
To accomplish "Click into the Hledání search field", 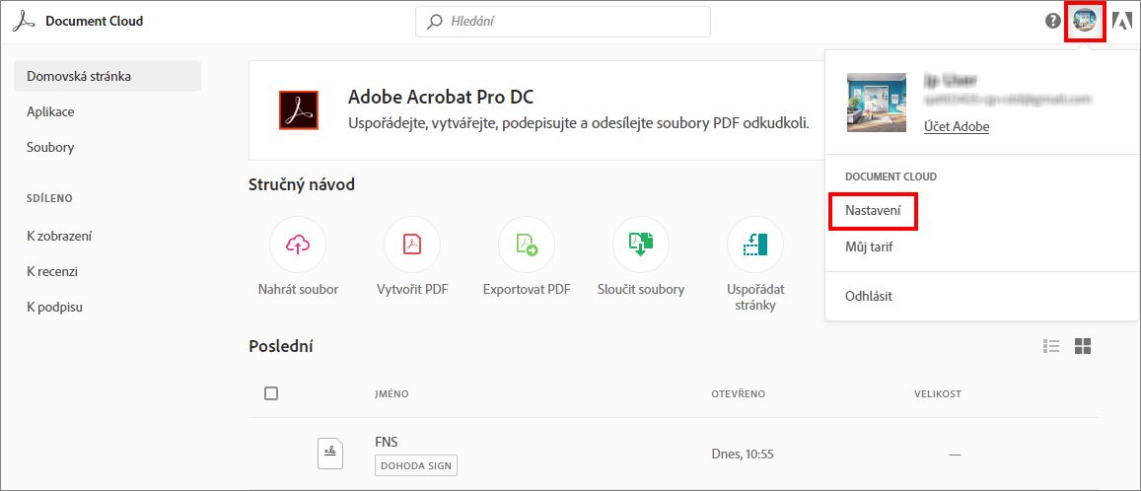I will click(x=572, y=21).
